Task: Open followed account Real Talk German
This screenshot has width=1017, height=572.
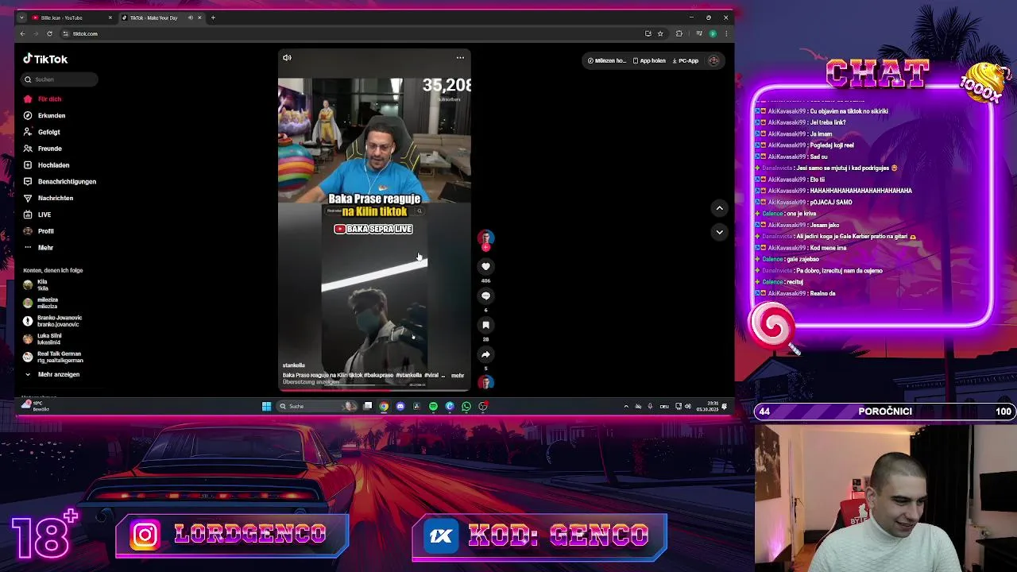Action: (x=52, y=357)
